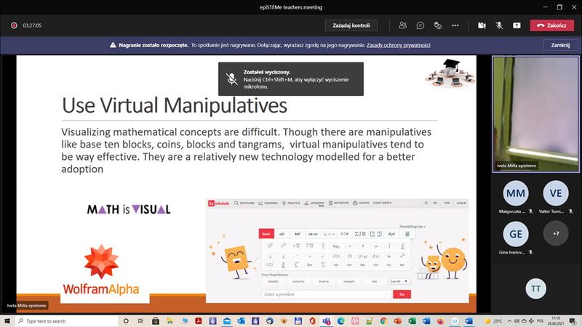Click the warning triangle in the recording banner
This screenshot has width=582, height=327.
pyautogui.click(x=113, y=45)
